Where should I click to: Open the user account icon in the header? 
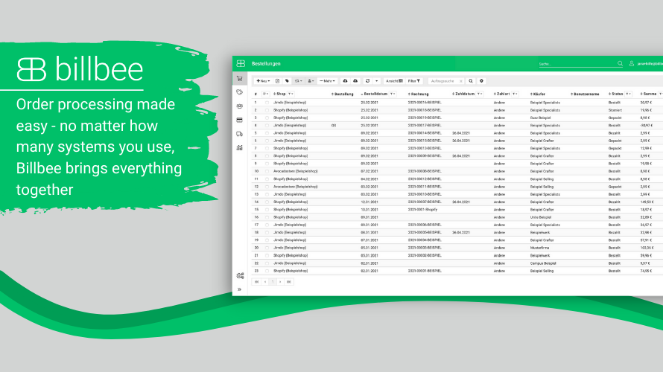pos(631,63)
